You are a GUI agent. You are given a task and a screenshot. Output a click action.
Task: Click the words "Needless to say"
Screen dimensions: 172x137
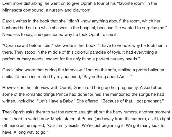[17, 35]
